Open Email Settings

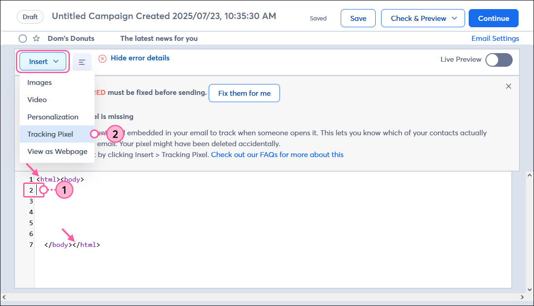pyautogui.click(x=495, y=38)
